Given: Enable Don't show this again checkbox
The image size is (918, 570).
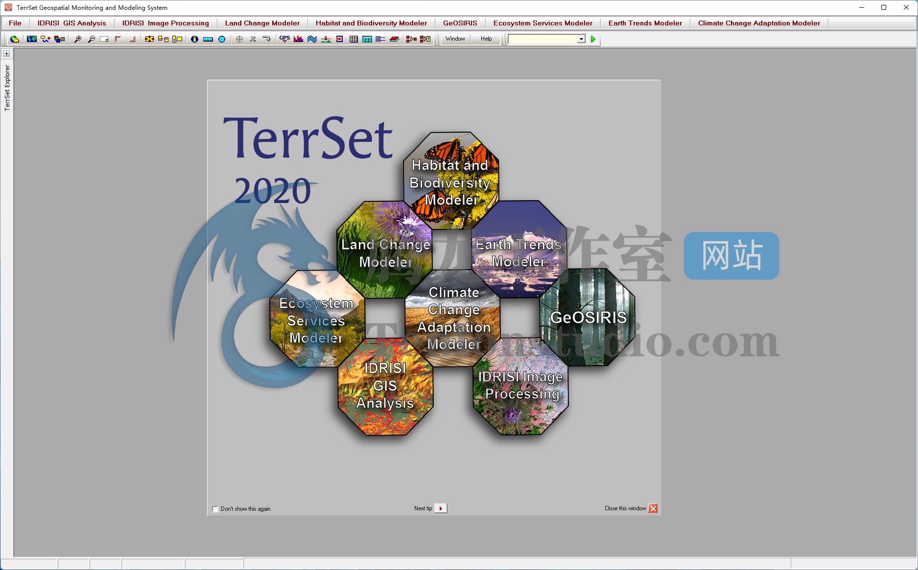Looking at the screenshot, I should 215,509.
